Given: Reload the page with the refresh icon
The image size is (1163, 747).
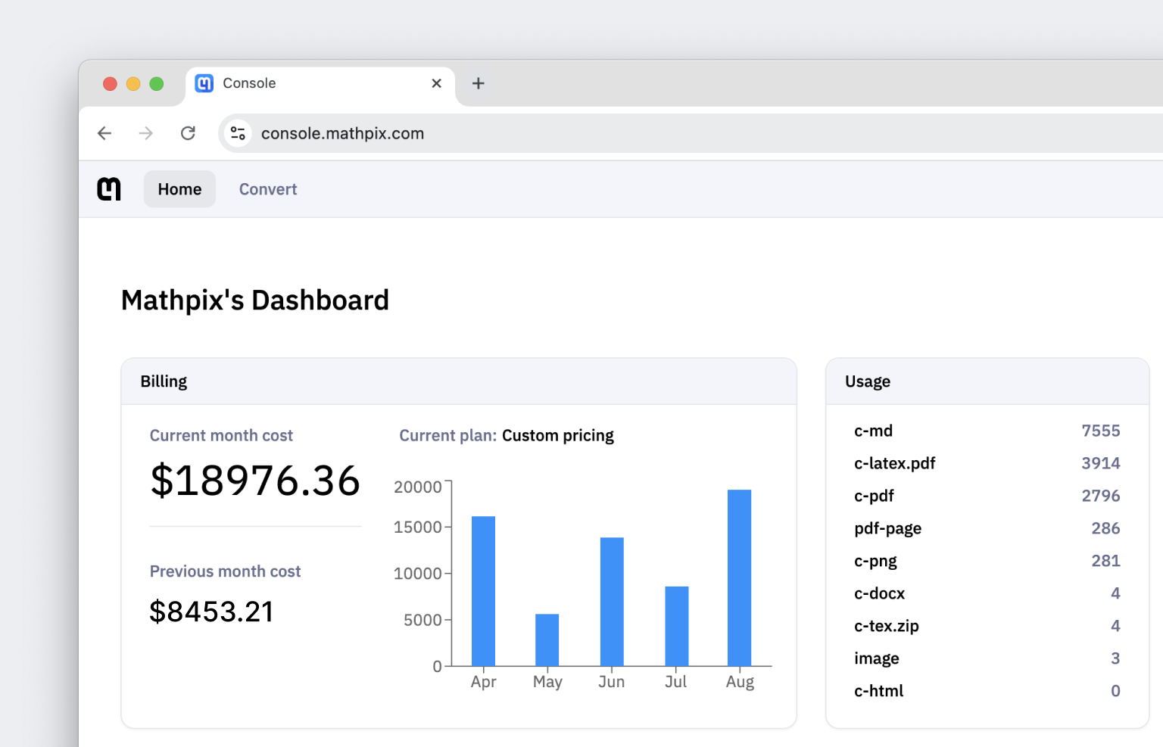Looking at the screenshot, I should coord(189,133).
